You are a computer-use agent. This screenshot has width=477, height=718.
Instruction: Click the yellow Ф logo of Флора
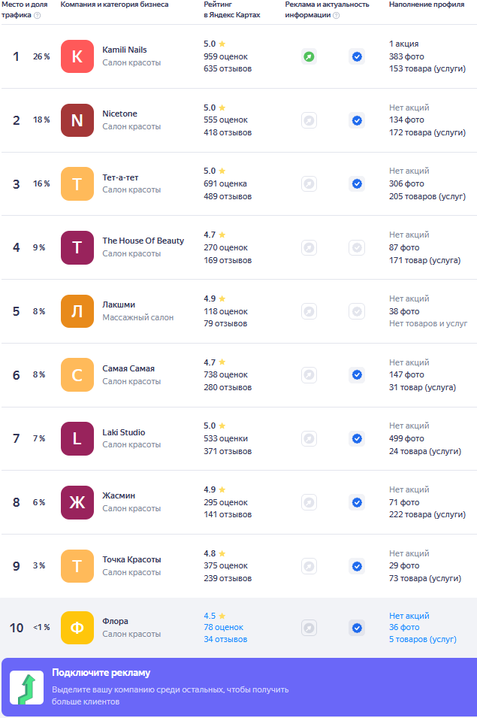point(77,628)
